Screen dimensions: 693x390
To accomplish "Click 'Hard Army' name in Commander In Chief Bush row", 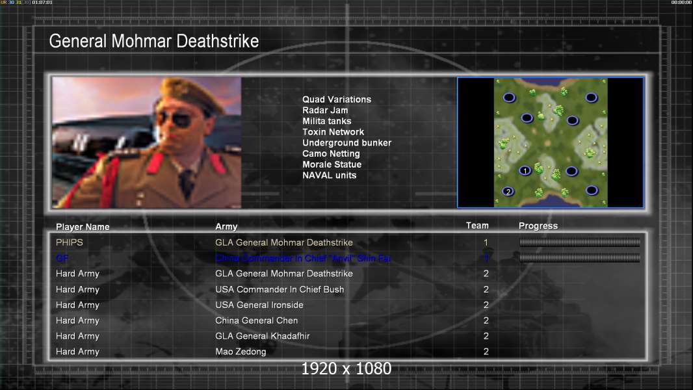I will pyautogui.click(x=77, y=290).
